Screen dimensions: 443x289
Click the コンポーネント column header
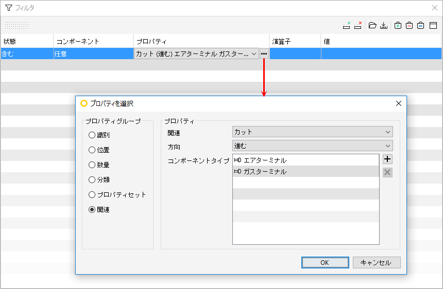[93, 42]
